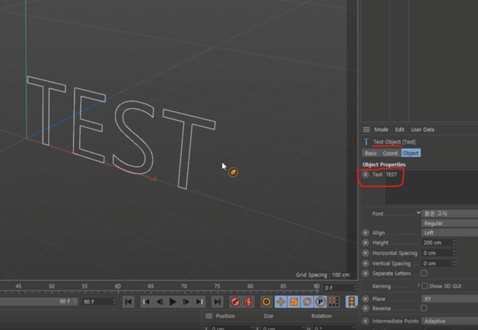Open the Edit menu in Attributes
The width and height of the screenshot is (478, 330).
pyautogui.click(x=400, y=130)
